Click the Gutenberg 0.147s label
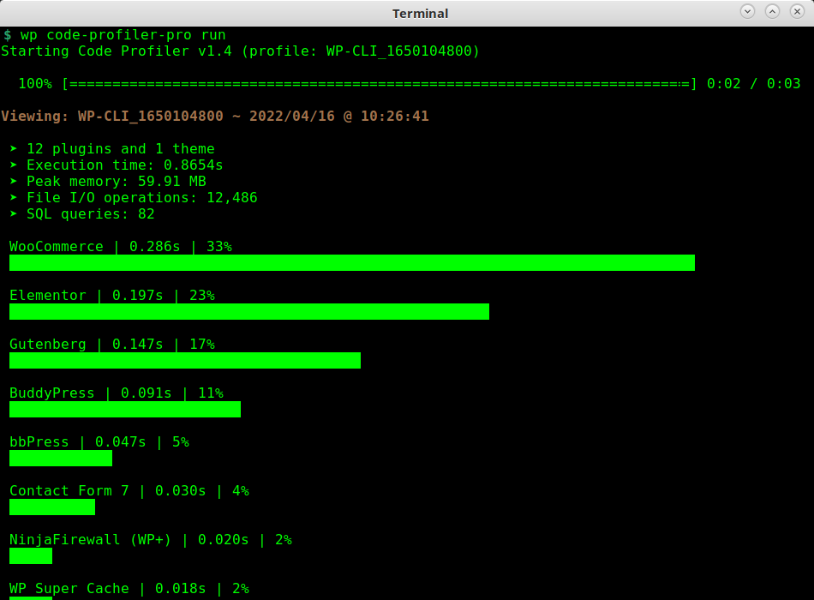The image size is (814, 600). click(x=112, y=345)
